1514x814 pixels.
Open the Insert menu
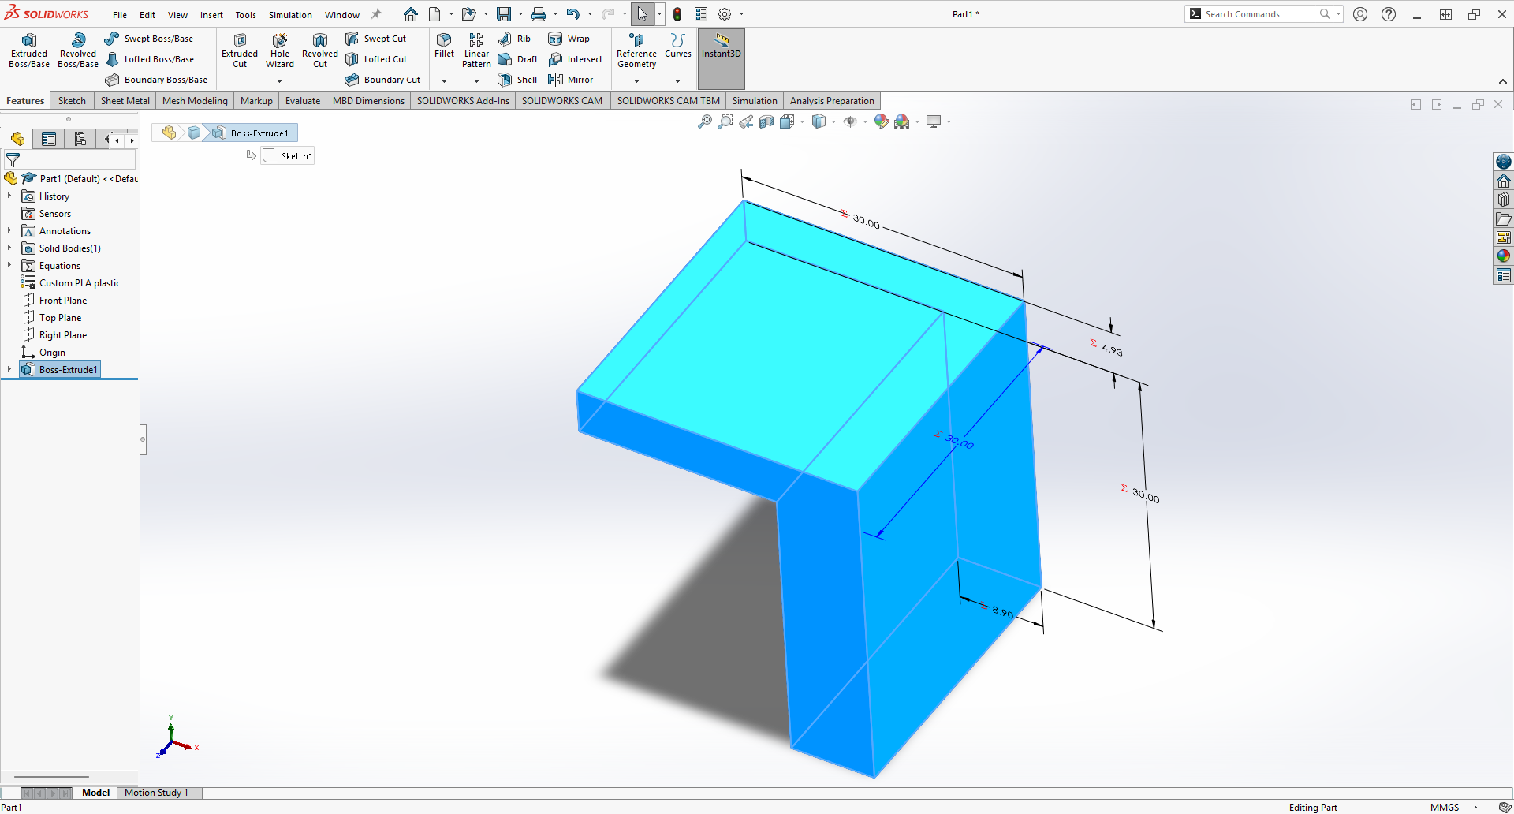coord(211,15)
